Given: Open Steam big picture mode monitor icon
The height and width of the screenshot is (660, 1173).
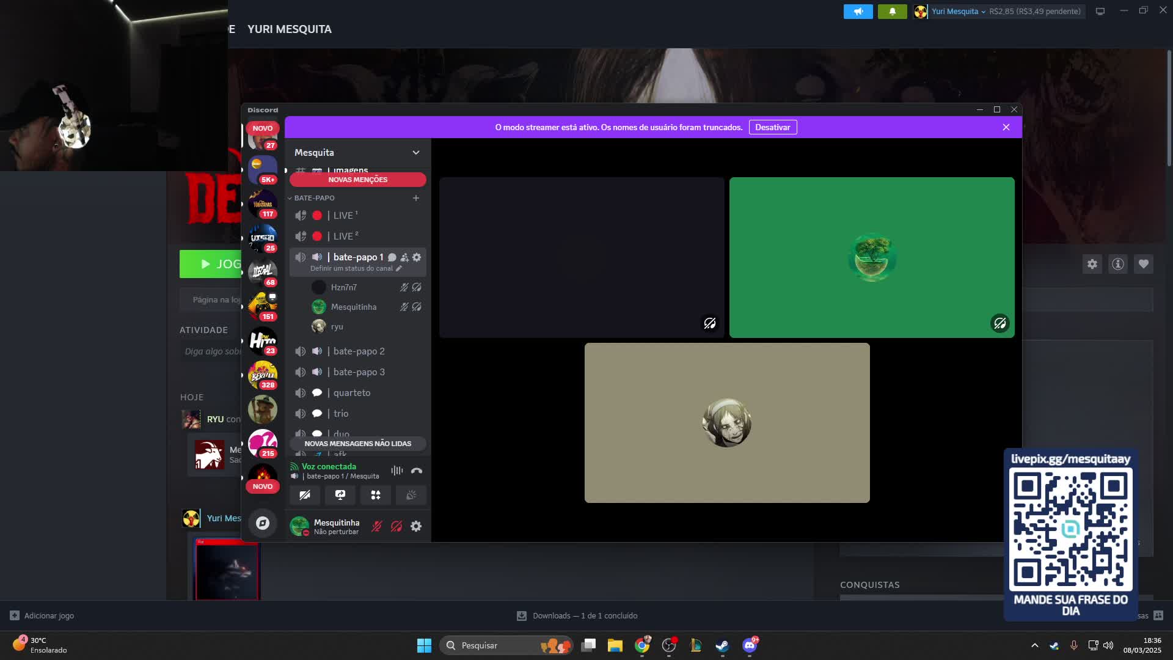Looking at the screenshot, I should pos(1100,11).
